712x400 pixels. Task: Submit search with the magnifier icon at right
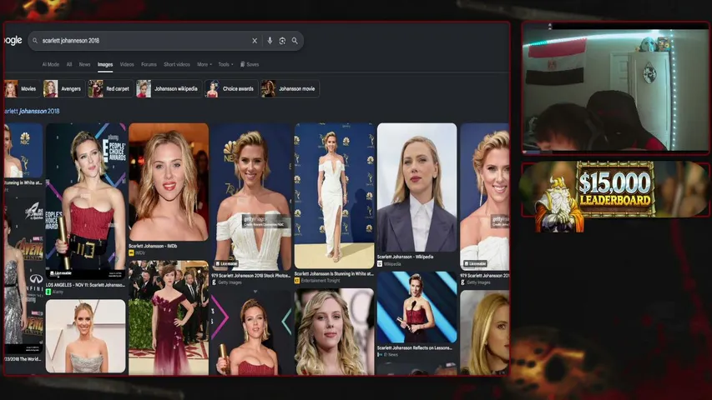coord(295,41)
